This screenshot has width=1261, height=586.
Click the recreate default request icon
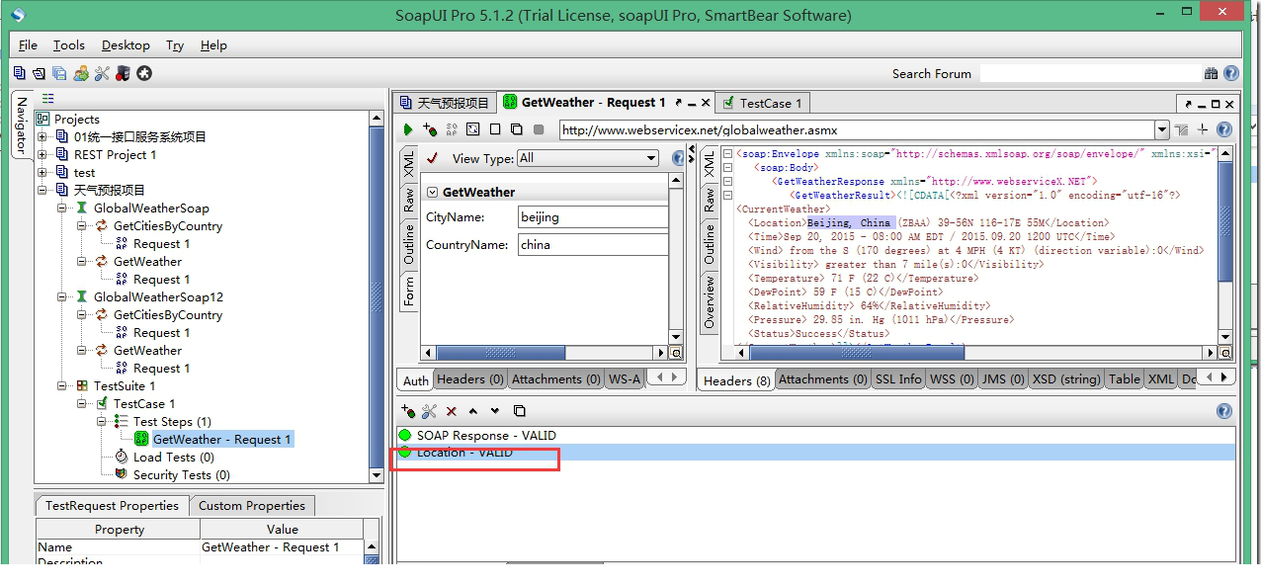(473, 129)
